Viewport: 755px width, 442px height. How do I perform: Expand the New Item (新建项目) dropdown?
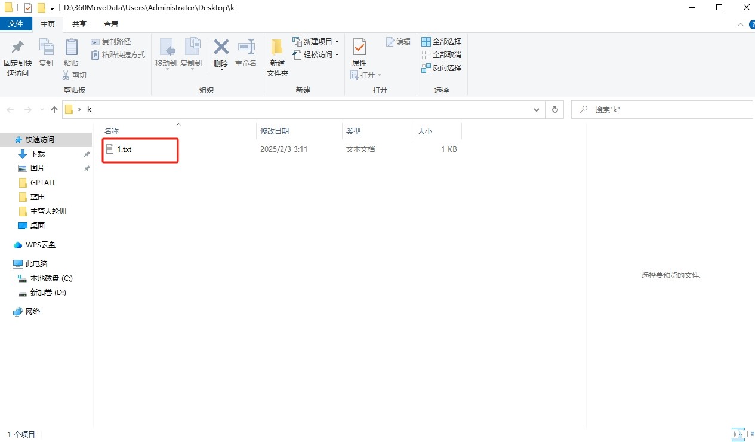[337, 42]
